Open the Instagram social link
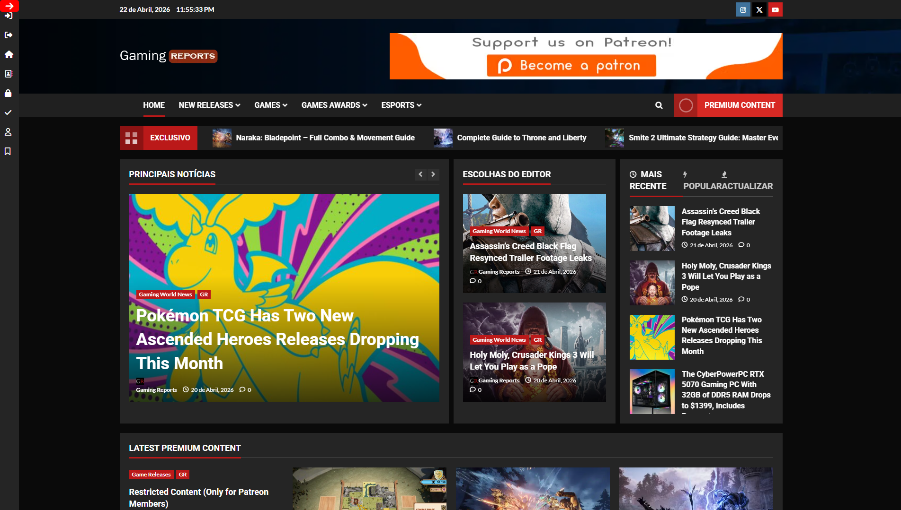This screenshot has height=510, width=901. click(743, 9)
